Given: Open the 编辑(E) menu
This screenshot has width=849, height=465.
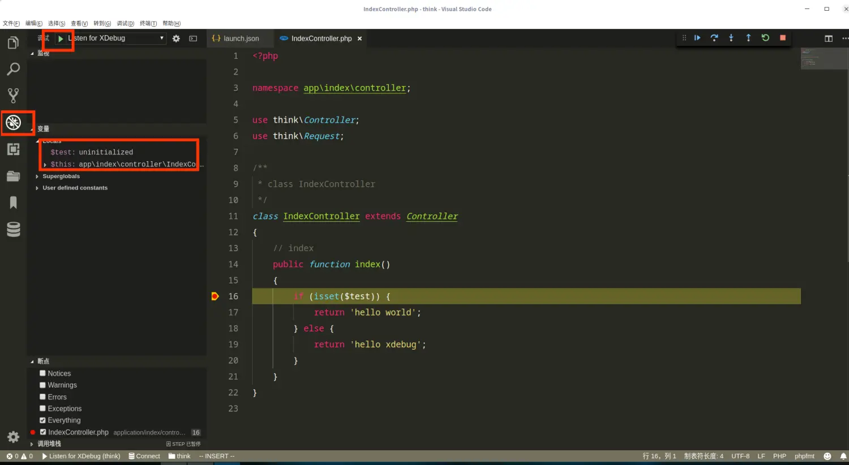Looking at the screenshot, I should pyautogui.click(x=34, y=23).
